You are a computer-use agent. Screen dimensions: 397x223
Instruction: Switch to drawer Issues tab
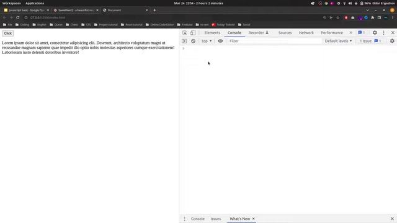click(x=216, y=219)
